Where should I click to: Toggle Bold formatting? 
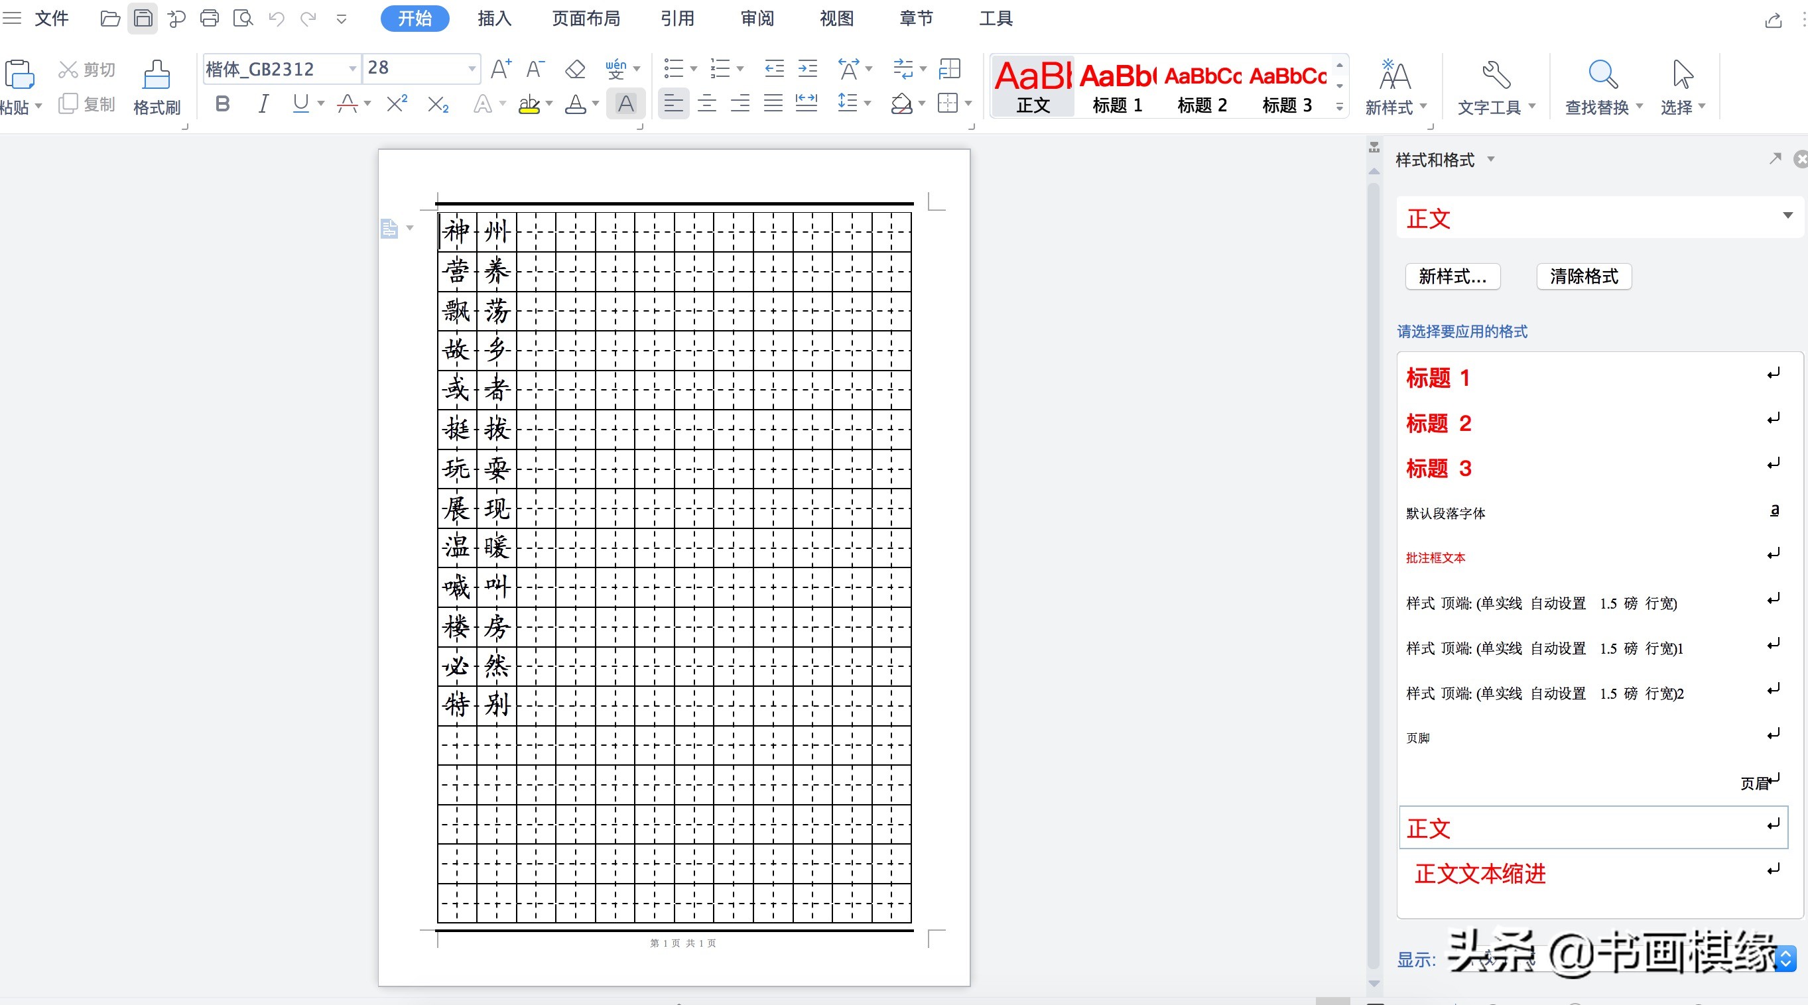point(222,105)
